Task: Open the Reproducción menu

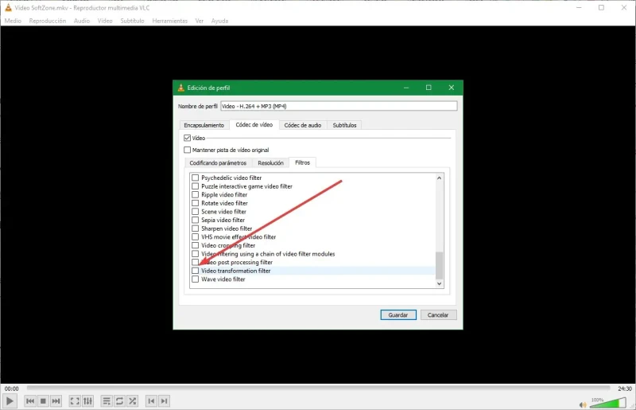Action: click(x=48, y=21)
